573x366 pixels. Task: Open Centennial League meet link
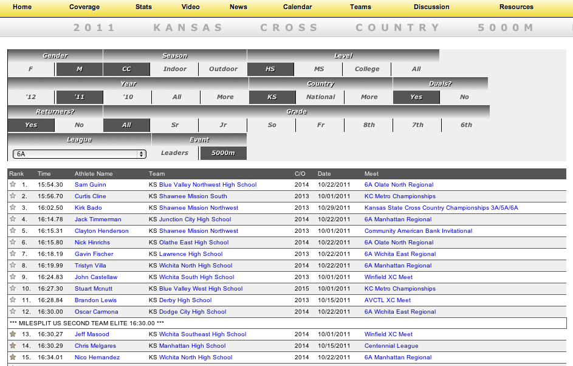coord(391,346)
